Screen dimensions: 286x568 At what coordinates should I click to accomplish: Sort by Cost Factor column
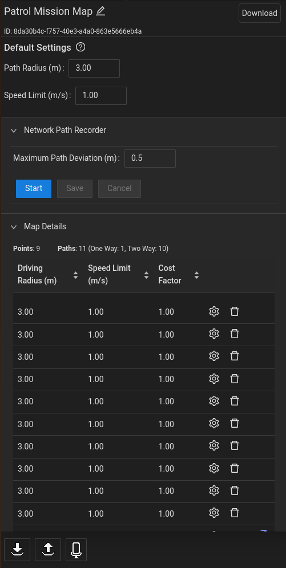[x=196, y=275]
